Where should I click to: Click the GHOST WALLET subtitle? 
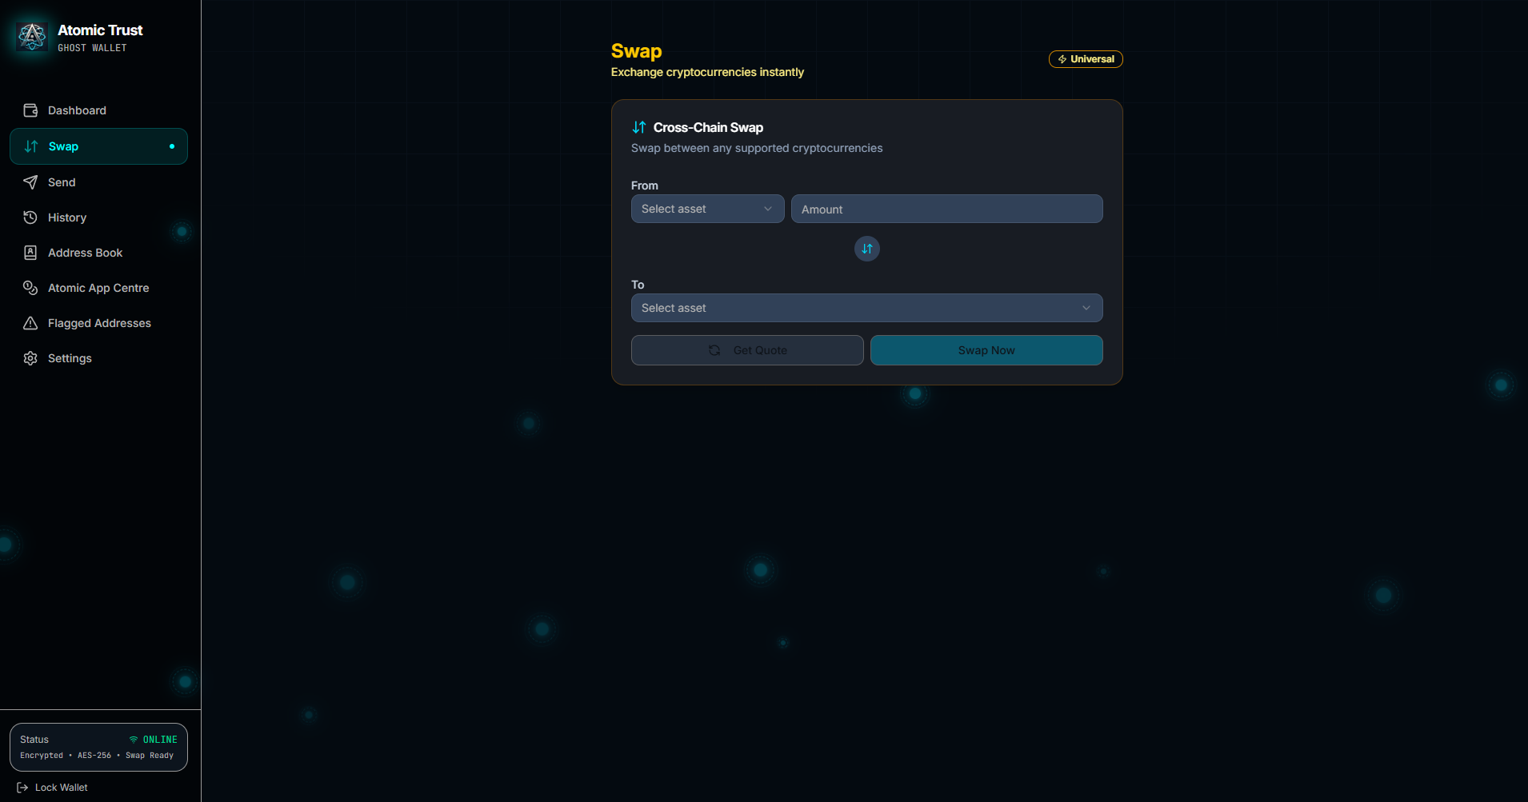[x=92, y=48]
